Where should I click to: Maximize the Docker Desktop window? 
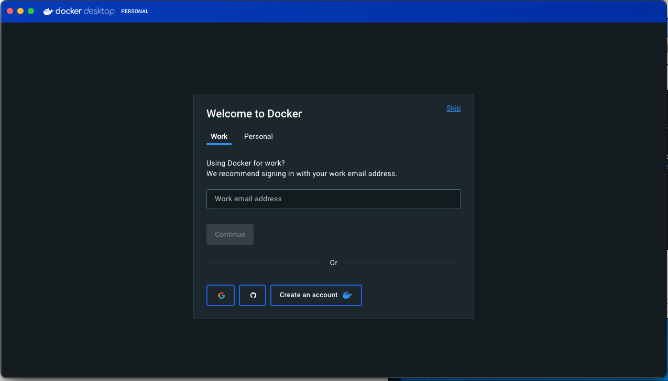pos(31,11)
